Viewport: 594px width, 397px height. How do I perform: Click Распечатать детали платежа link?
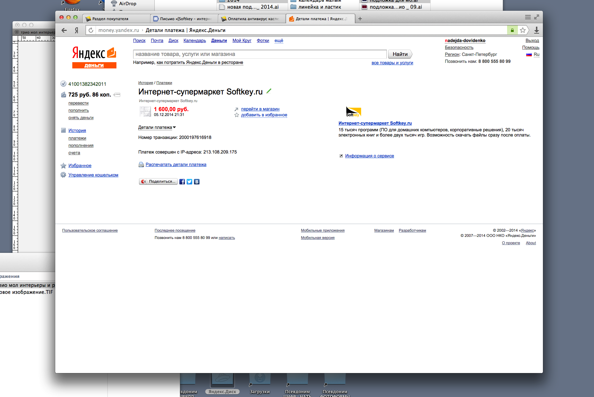176,165
